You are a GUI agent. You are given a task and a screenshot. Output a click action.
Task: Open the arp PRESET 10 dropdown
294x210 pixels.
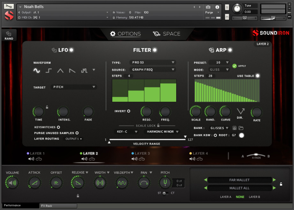click(219, 62)
